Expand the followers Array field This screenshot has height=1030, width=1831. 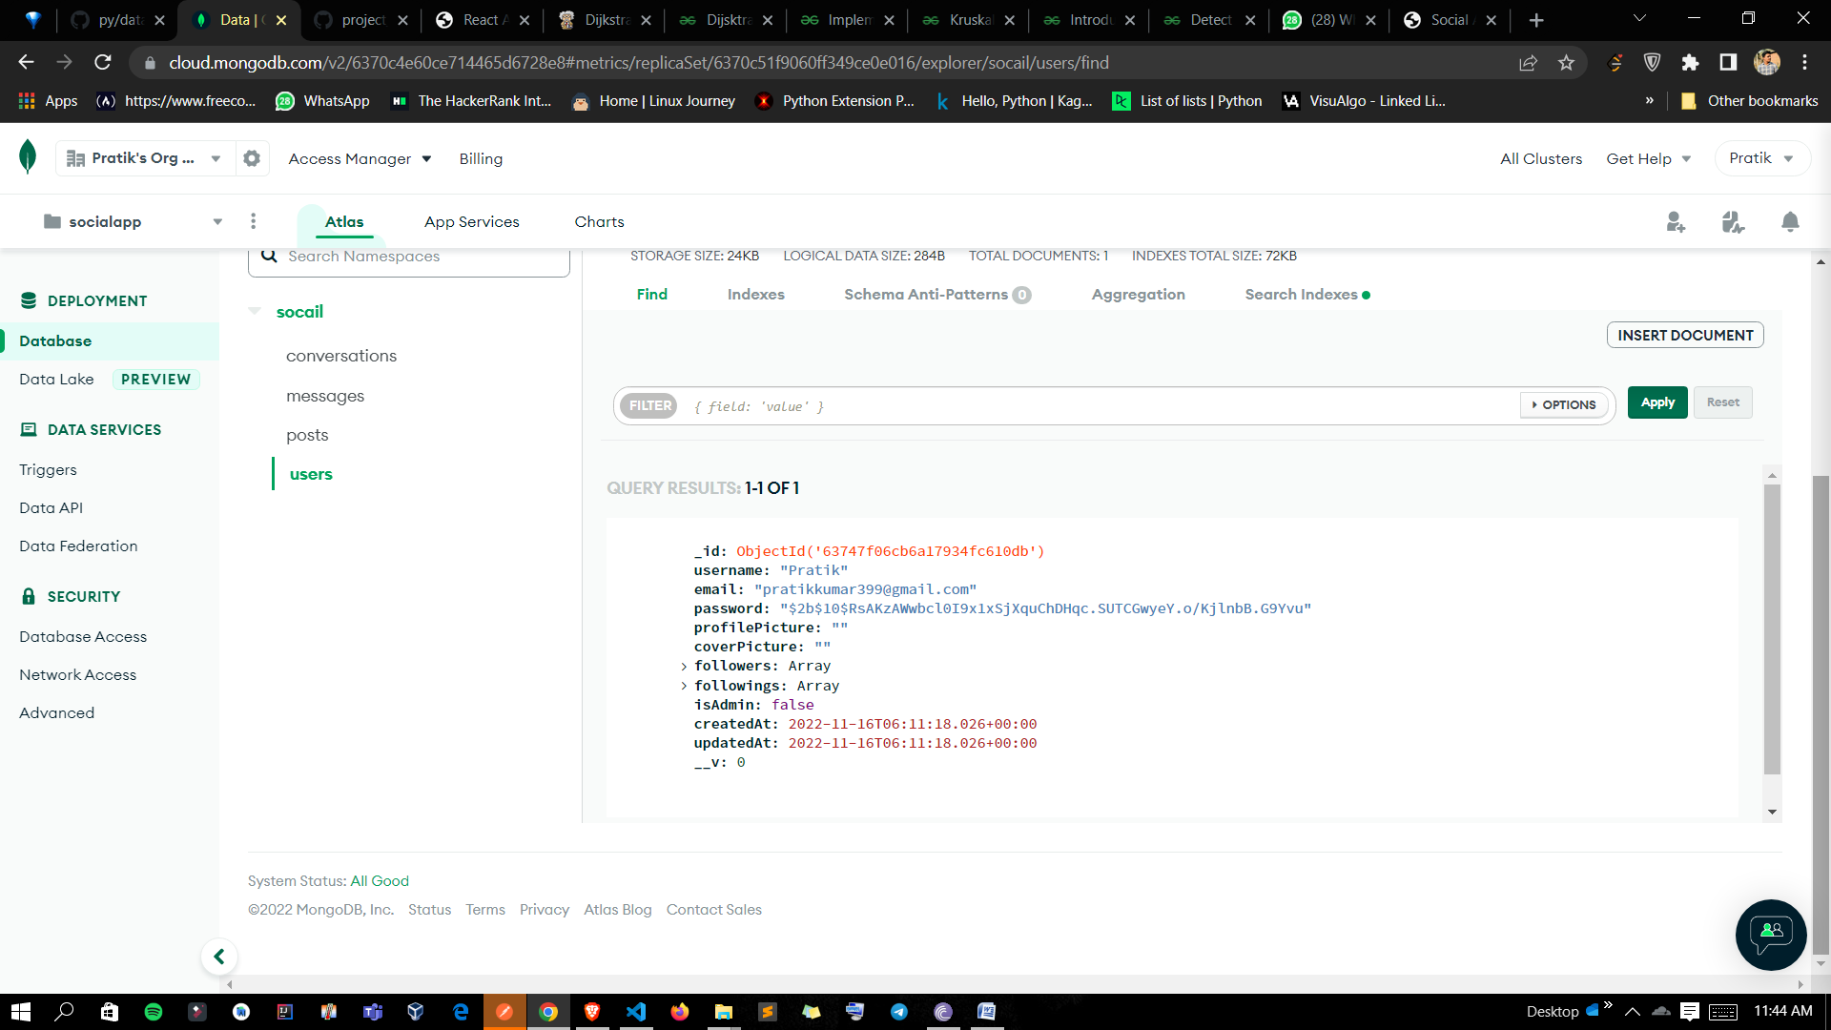[683, 666]
